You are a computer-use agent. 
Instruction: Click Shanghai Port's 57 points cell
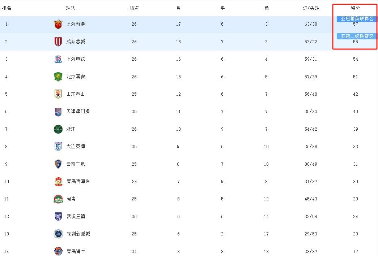(355, 24)
